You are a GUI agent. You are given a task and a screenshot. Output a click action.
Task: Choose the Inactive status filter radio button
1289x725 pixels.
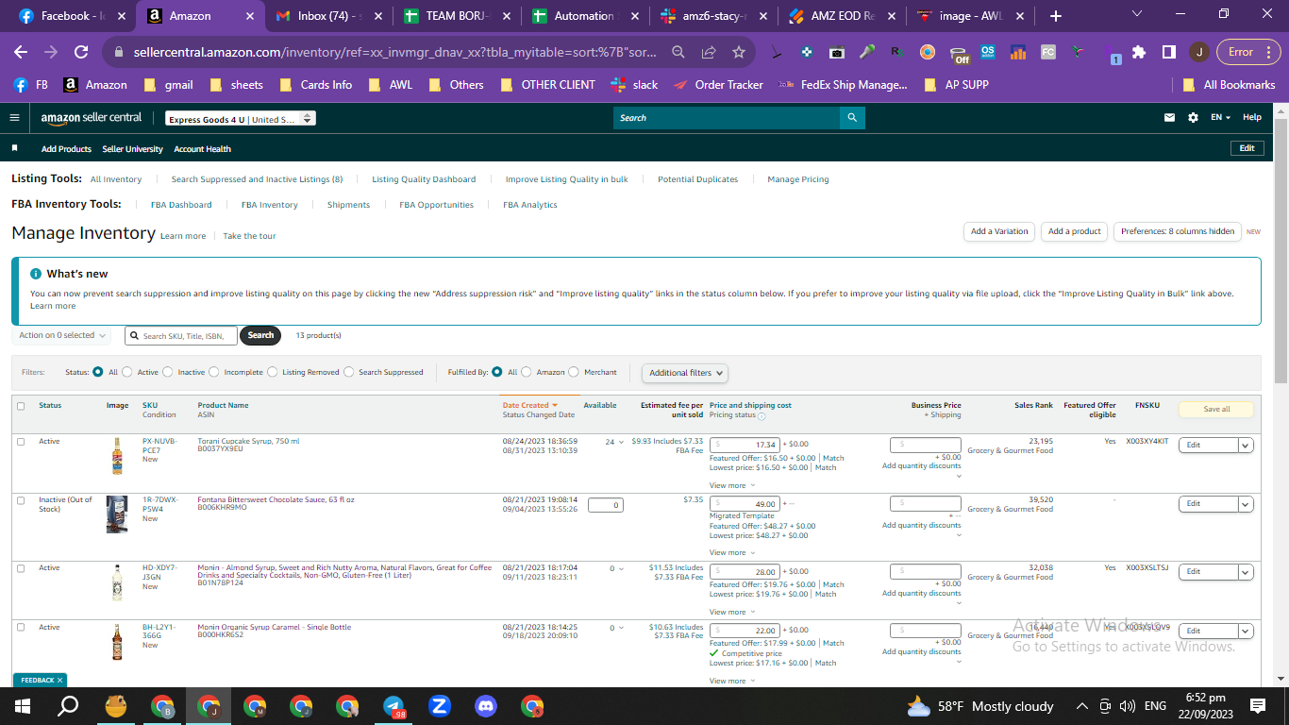click(168, 372)
